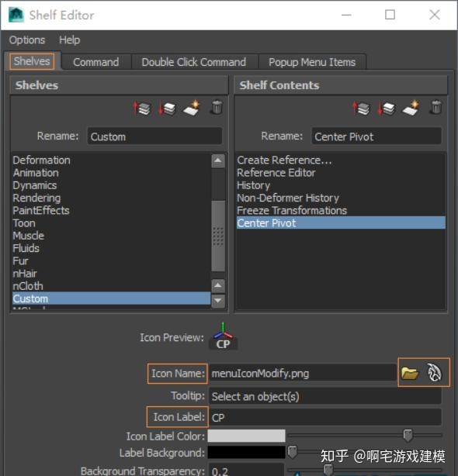
Task: Minimize the Shelf Editor window
Action: 346,15
